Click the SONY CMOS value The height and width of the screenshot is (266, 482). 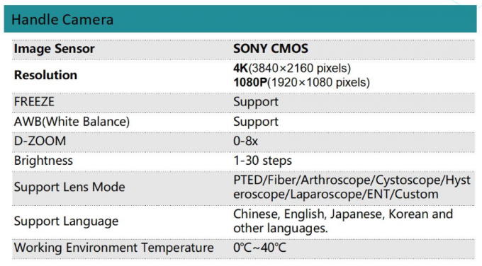[x=271, y=49]
